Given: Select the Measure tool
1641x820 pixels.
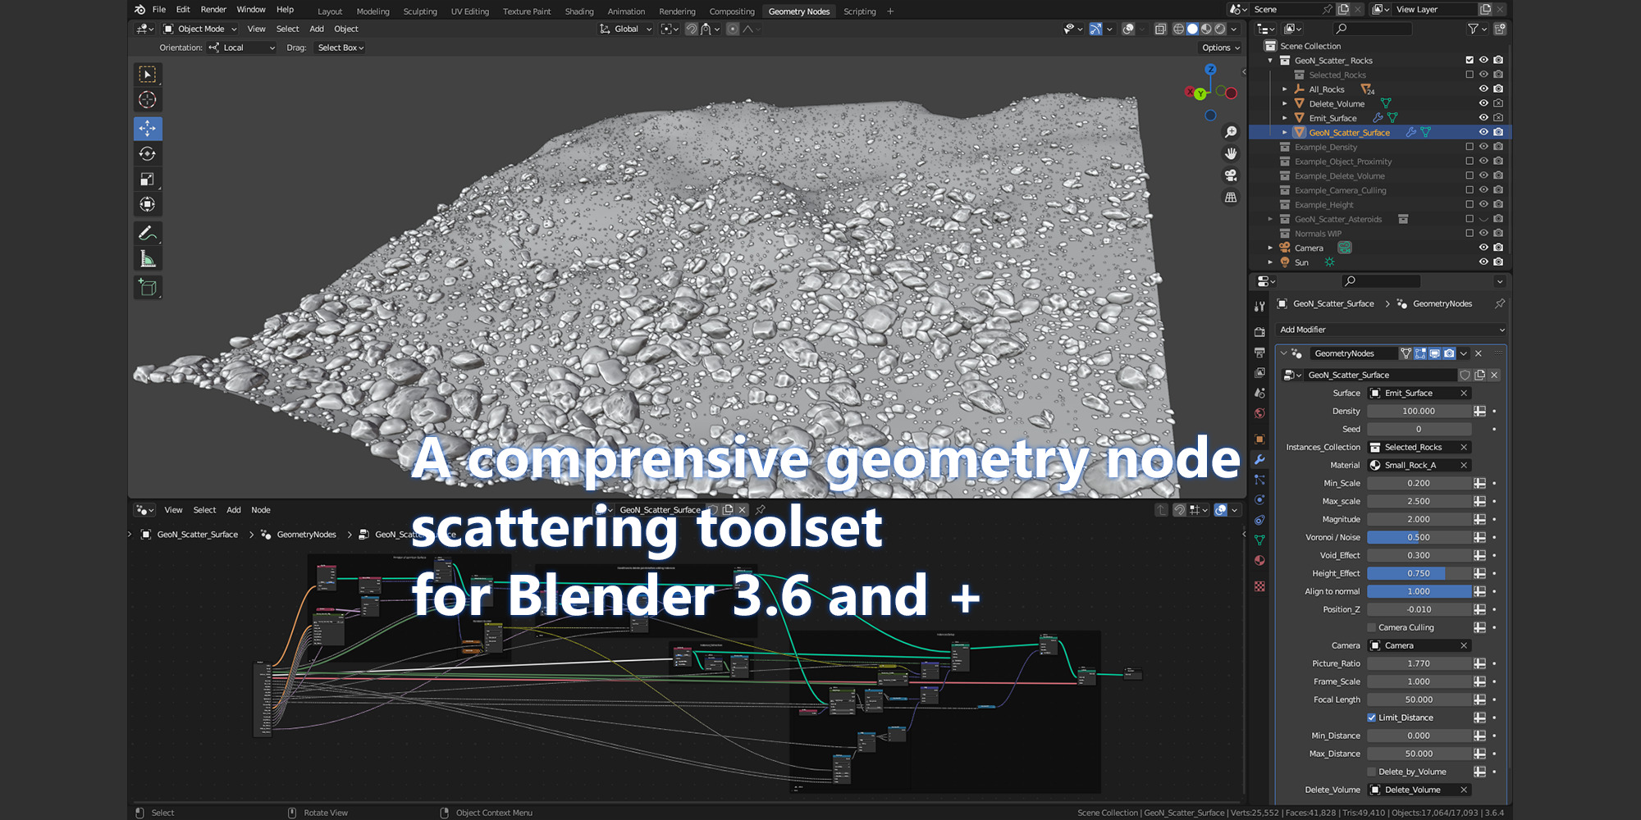Looking at the screenshot, I should click(x=148, y=259).
